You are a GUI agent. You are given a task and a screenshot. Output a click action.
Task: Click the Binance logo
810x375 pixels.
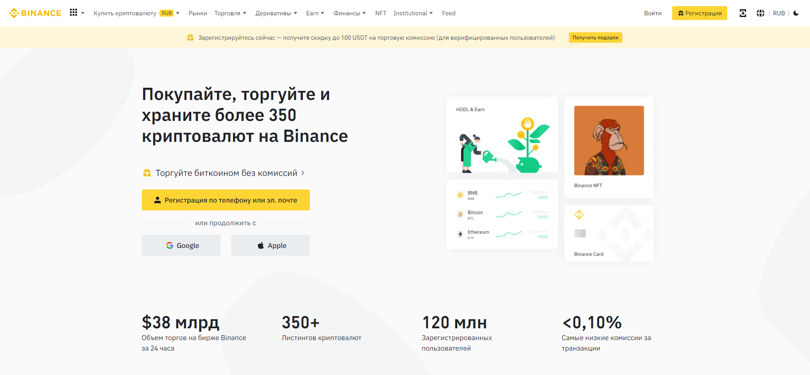[x=35, y=13]
